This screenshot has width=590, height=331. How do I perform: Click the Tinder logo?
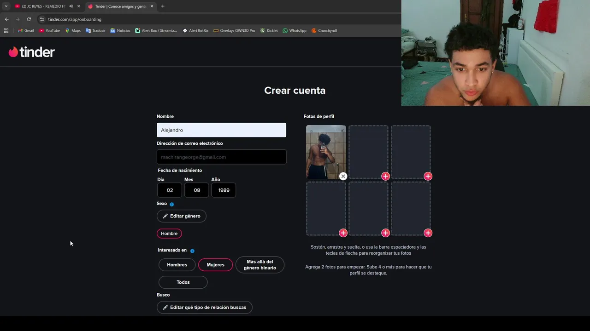click(x=31, y=52)
